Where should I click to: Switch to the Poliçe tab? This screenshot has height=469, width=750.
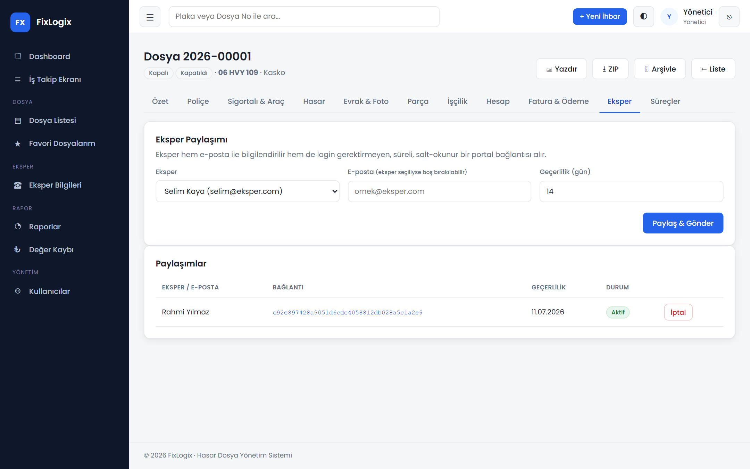(x=198, y=101)
